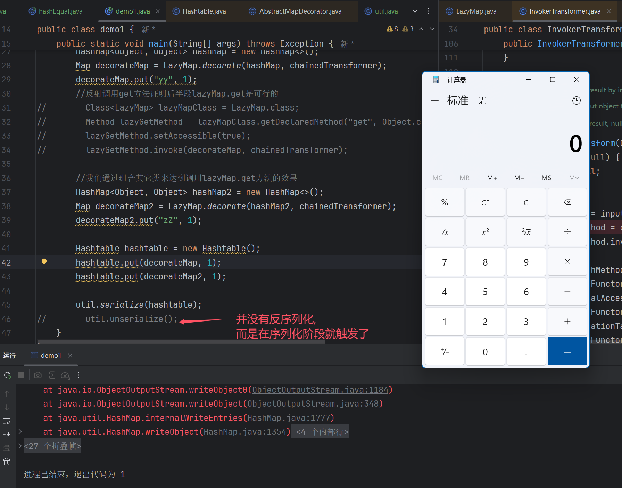Switch to util.java tab

coord(381,11)
